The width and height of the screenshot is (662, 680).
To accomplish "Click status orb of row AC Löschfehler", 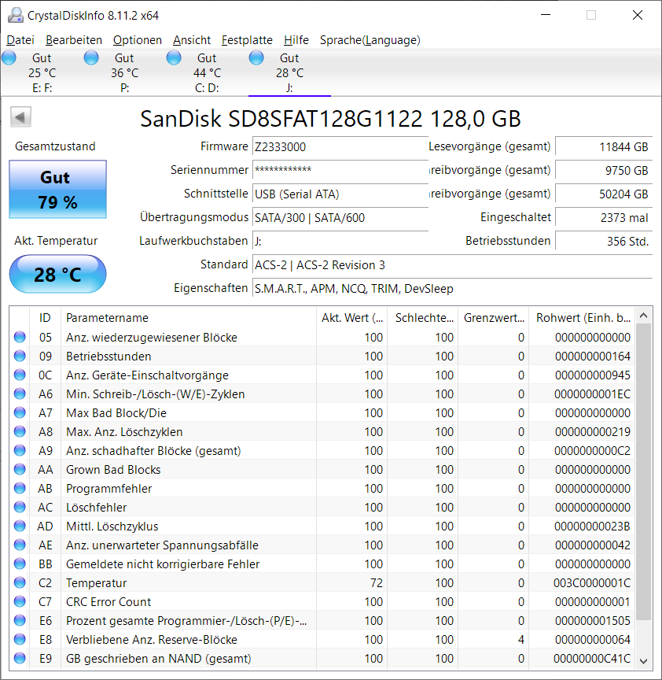I will (x=20, y=507).
